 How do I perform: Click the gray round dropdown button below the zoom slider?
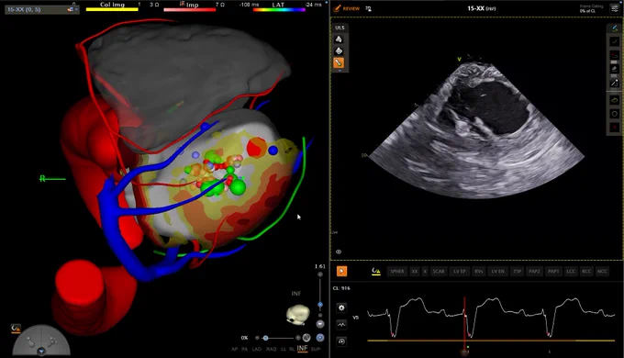click(320, 324)
